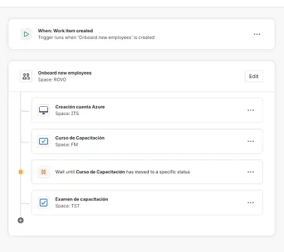
Task: Click the orange pause marker on the flow line
Action: (x=21, y=172)
